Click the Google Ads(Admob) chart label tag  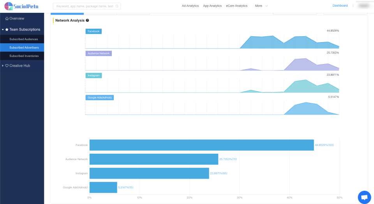[99, 98]
